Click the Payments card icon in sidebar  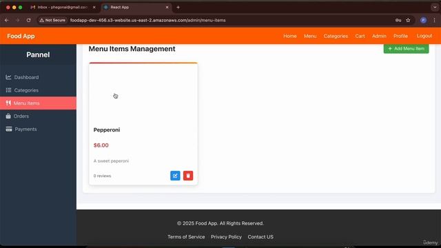click(9, 129)
